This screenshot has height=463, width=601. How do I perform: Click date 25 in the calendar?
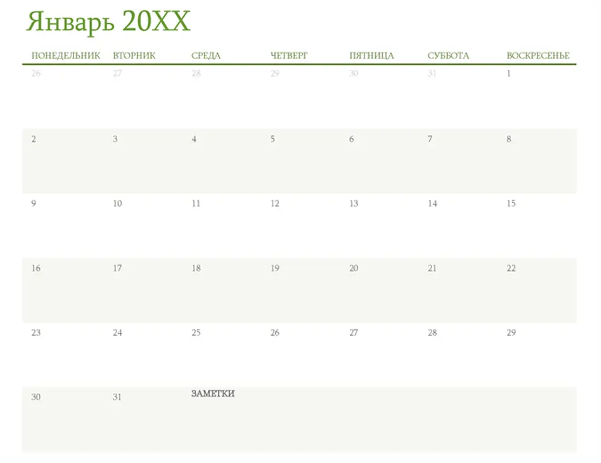click(x=196, y=333)
